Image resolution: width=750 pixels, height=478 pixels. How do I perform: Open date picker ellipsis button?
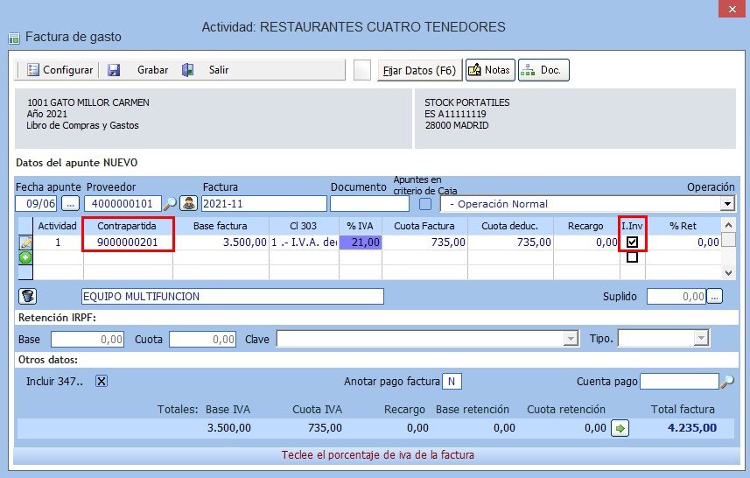[x=70, y=204]
